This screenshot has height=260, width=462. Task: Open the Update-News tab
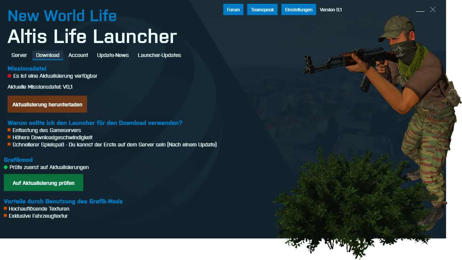pos(113,55)
